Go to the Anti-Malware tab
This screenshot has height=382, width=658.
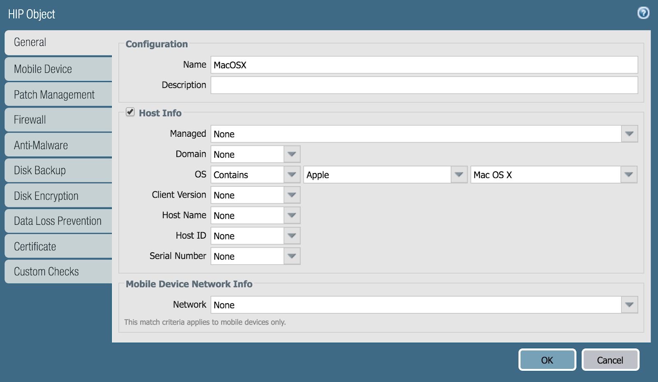point(58,145)
